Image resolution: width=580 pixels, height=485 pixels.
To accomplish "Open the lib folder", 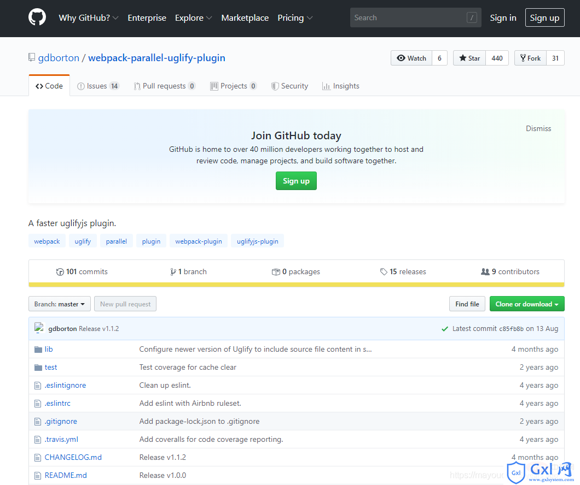I will coord(49,349).
